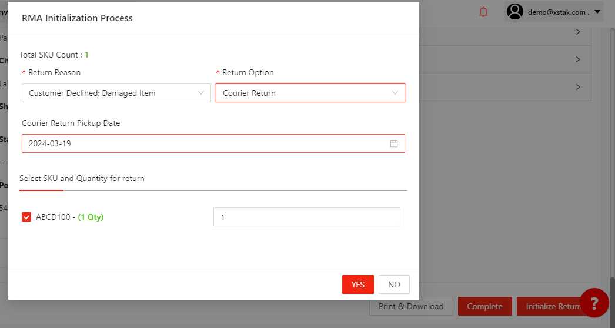The width and height of the screenshot is (615, 328).
Task: Click the Complete button
Action: pyautogui.click(x=484, y=306)
